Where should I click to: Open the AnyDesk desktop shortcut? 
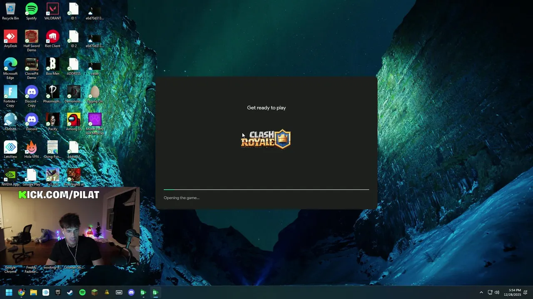pyautogui.click(x=10, y=39)
